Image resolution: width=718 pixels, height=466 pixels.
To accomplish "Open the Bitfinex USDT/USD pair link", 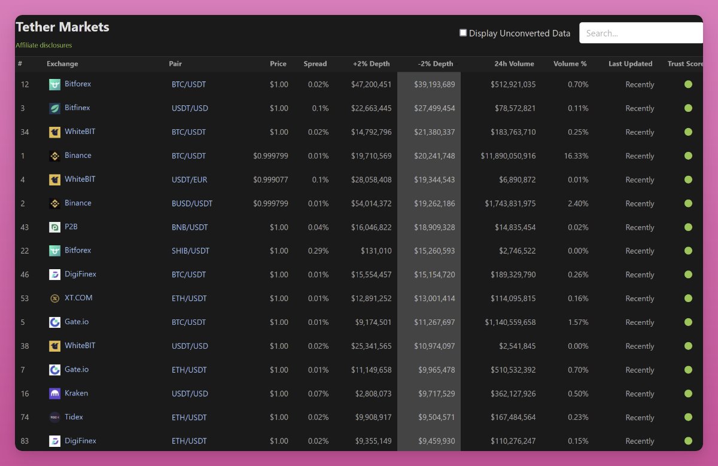I will coord(190,108).
